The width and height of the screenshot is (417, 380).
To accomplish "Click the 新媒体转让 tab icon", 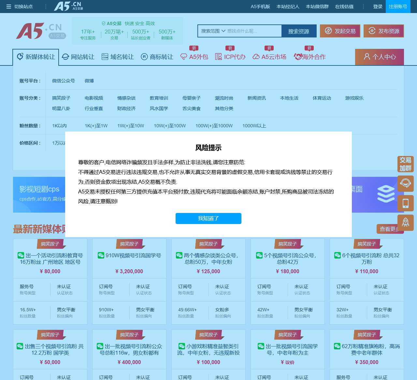I will pyautogui.click(x=20, y=57).
